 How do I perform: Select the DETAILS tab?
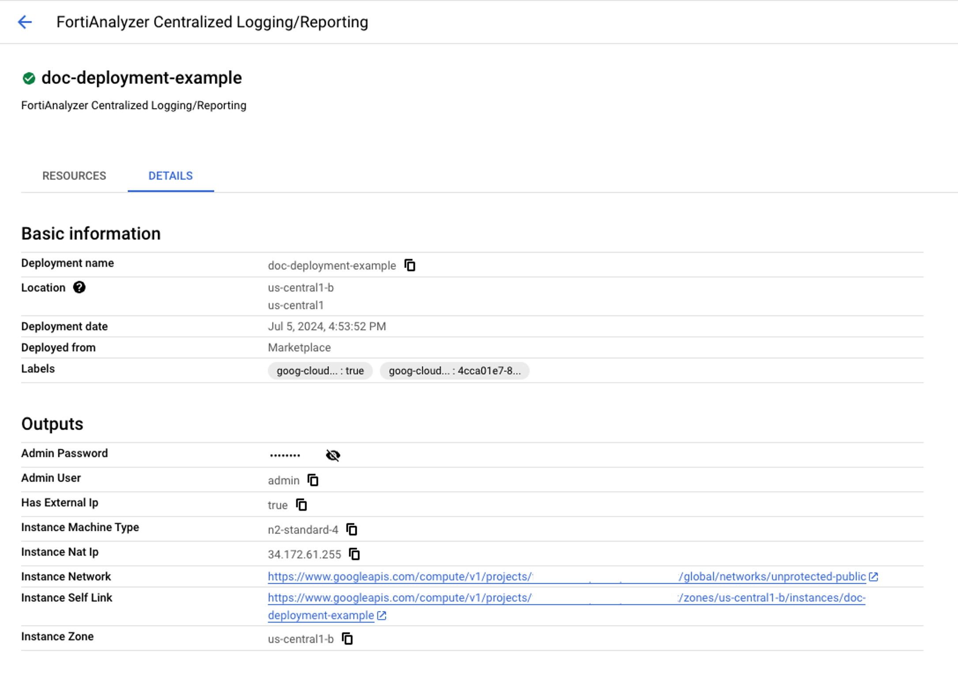[x=170, y=176]
